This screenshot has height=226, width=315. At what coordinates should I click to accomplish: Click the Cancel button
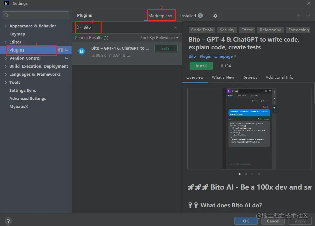273,221
